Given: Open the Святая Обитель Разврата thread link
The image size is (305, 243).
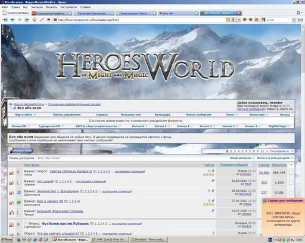Looking at the screenshot, I should click(71, 171).
